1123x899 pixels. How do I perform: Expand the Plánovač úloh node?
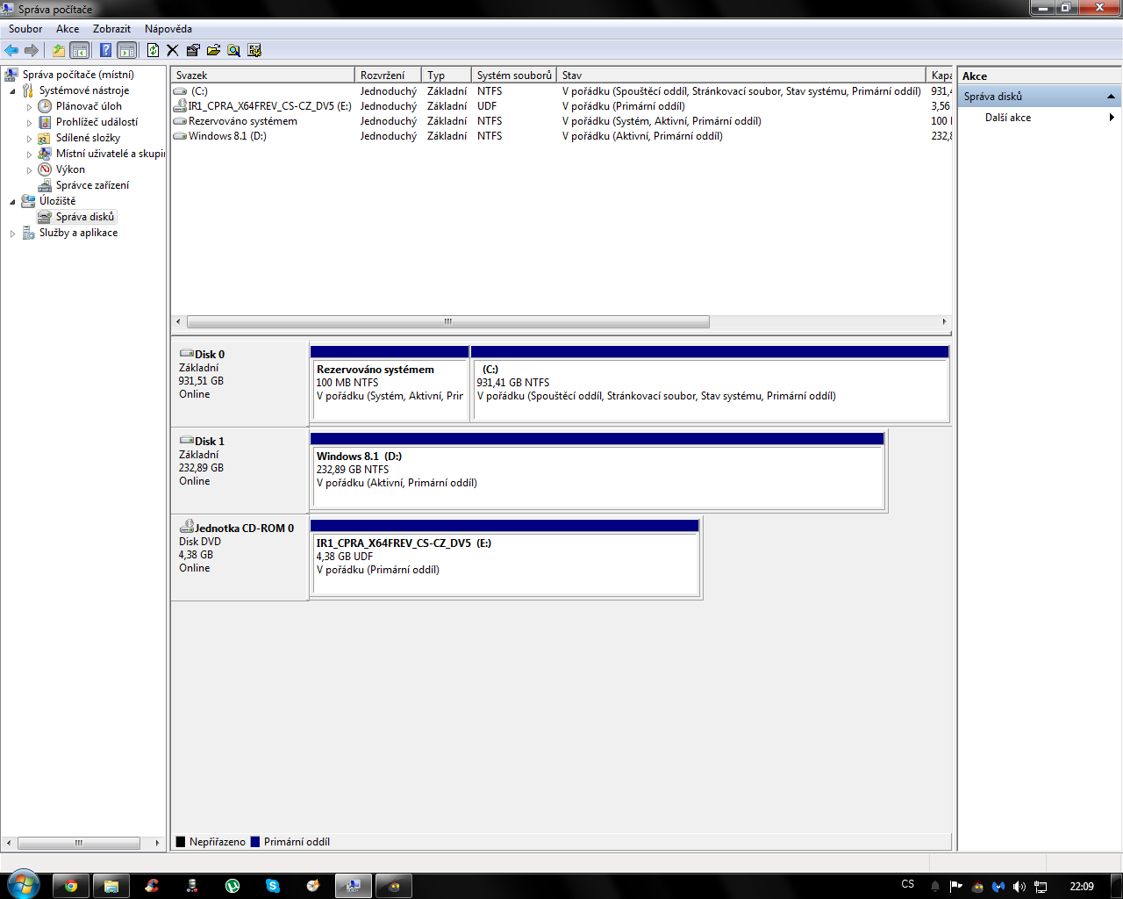coord(29,106)
